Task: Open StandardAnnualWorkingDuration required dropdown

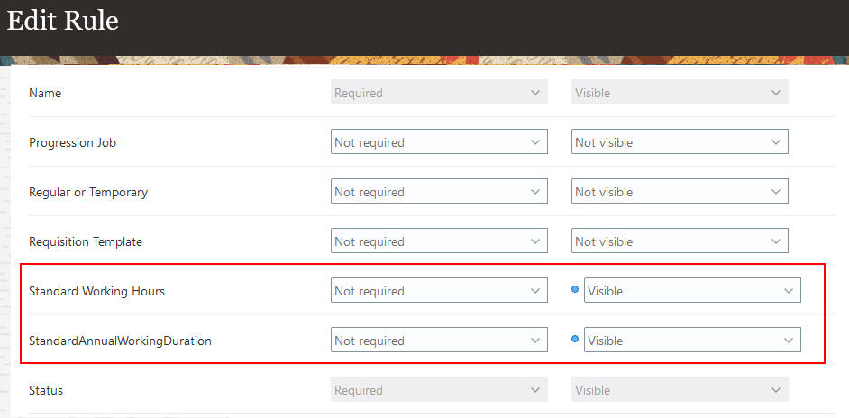Action: [439, 341]
